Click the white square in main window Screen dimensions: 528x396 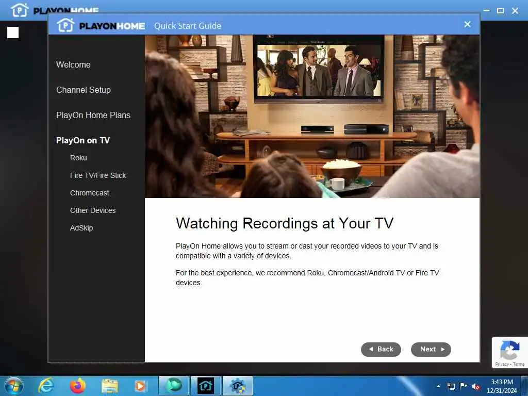click(x=13, y=32)
